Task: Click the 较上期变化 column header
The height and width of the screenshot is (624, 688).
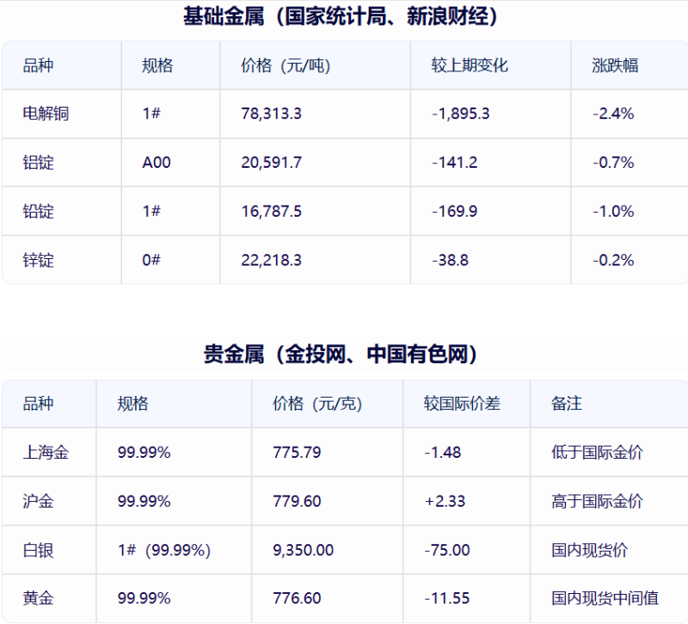Action: click(x=470, y=65)
